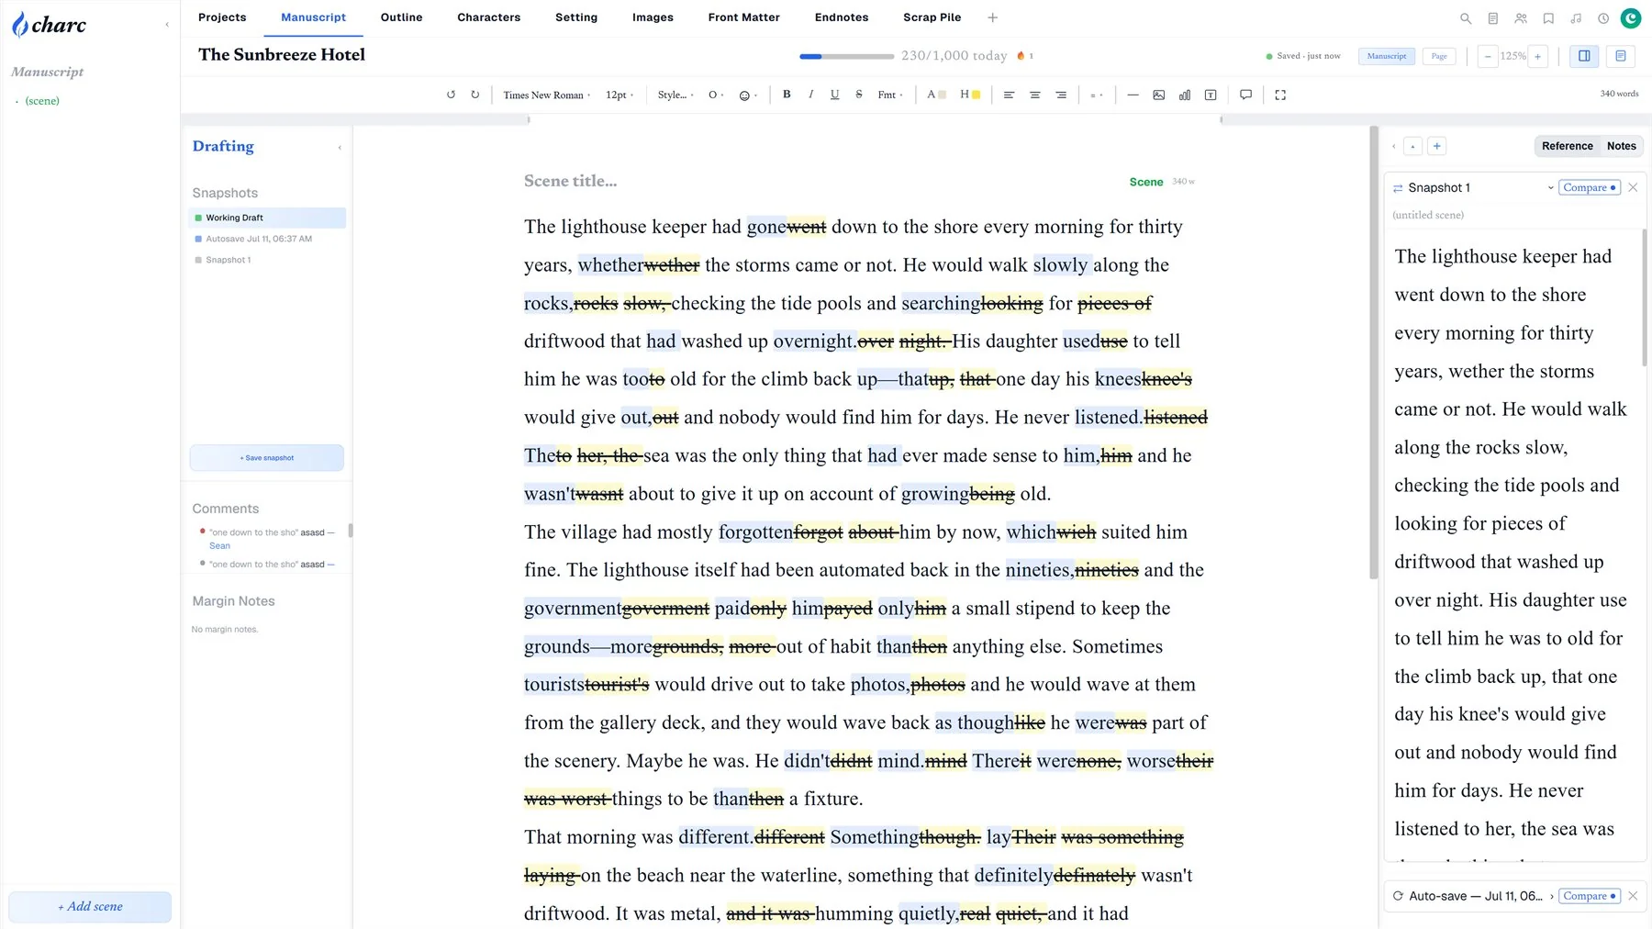Collapse the left Manuscript sidebar
The height and width of the screenshot is (929, 1652).
167,25
